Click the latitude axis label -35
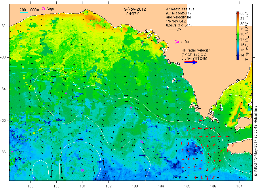Screen dimensions: 259x190 click(3, 121)
